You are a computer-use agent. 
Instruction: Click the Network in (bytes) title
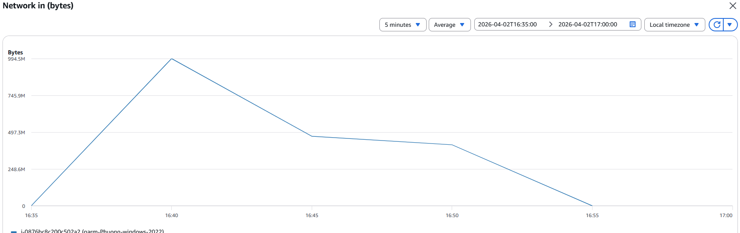38,6
